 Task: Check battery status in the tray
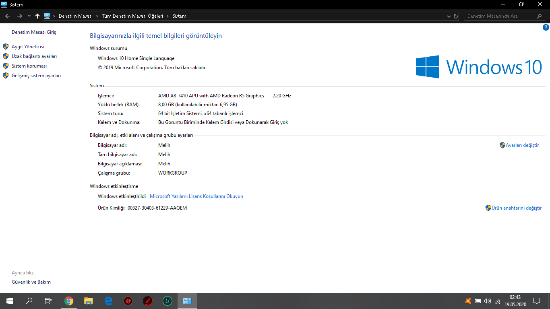[478, 301]
